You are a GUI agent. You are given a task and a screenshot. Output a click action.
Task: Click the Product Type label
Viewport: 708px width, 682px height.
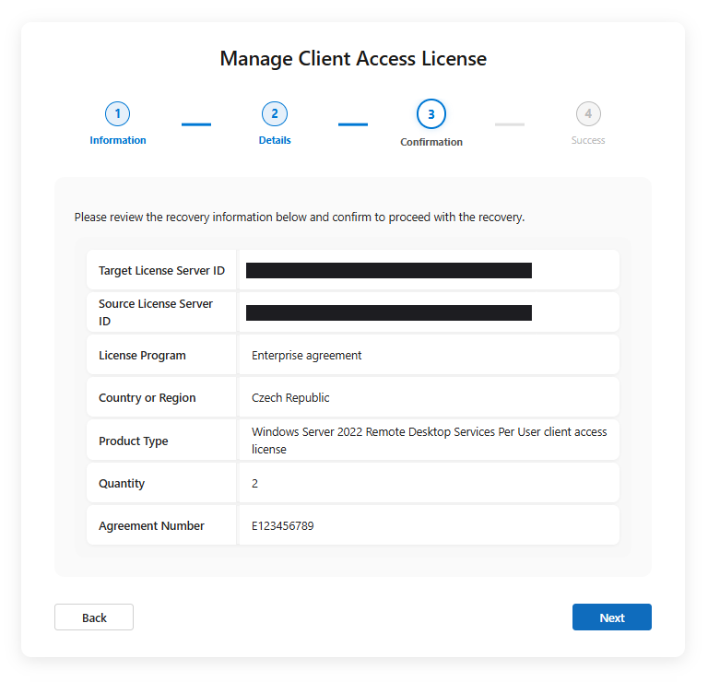133,441
